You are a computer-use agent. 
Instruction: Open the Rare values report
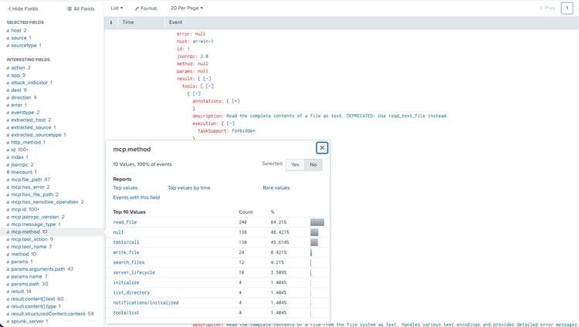(276, 187)
